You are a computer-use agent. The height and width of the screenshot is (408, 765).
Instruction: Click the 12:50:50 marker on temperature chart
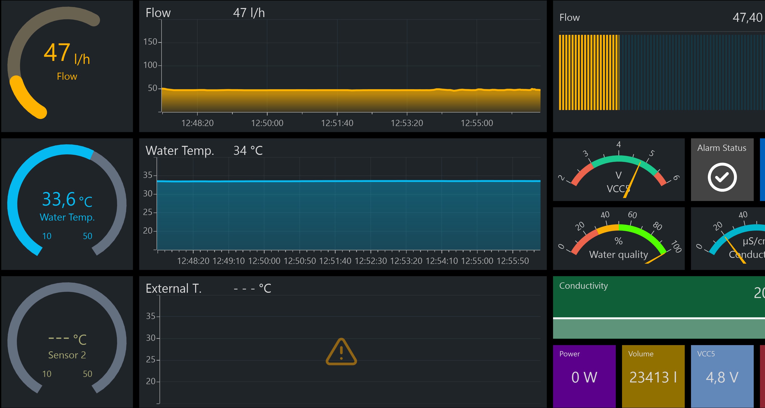click(x=300, y=261)
